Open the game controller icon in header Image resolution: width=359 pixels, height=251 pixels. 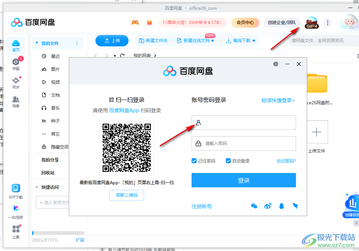pos(135,23)
